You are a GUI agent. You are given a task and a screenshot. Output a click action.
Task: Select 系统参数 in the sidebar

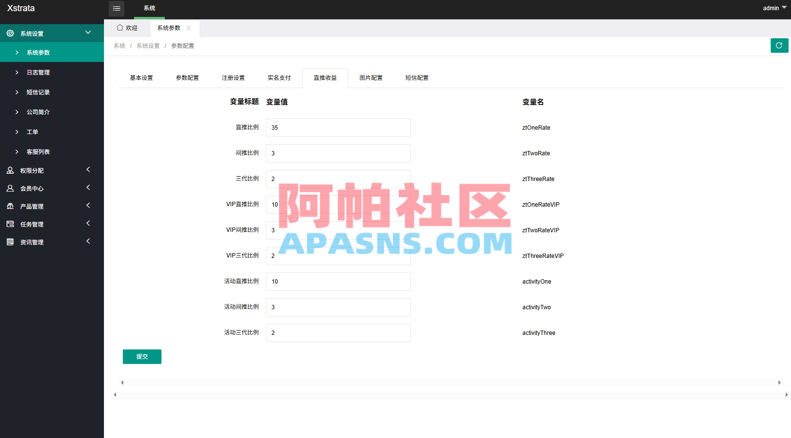(52, 52)
